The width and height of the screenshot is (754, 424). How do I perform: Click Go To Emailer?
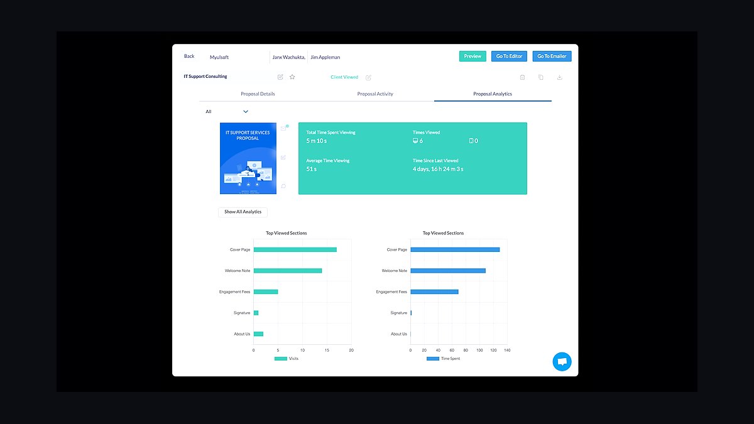[x=552, y=57]
